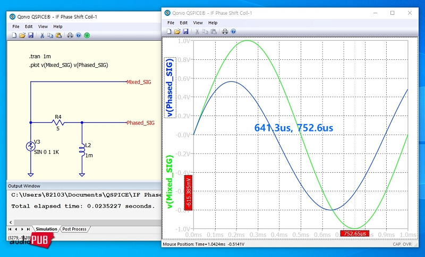425x257 pixels.
Task: Previous tab arrow in output window
Action: point(16,229)
